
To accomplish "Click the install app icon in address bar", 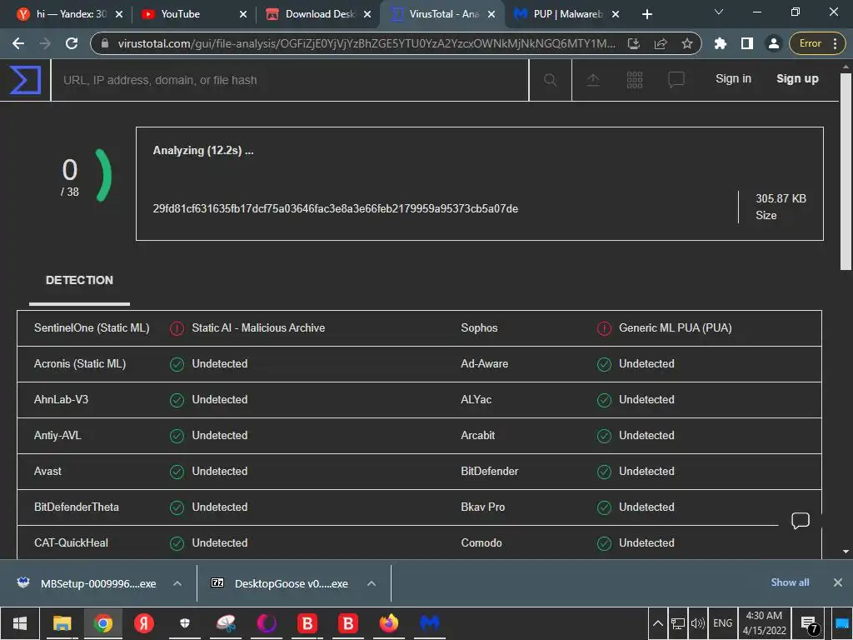I will point(634,43).
